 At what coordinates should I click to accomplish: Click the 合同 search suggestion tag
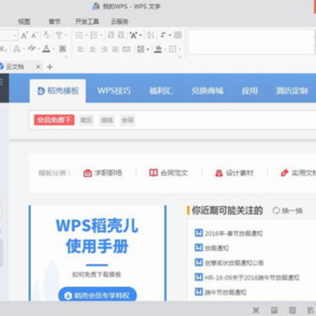point(127,120)
